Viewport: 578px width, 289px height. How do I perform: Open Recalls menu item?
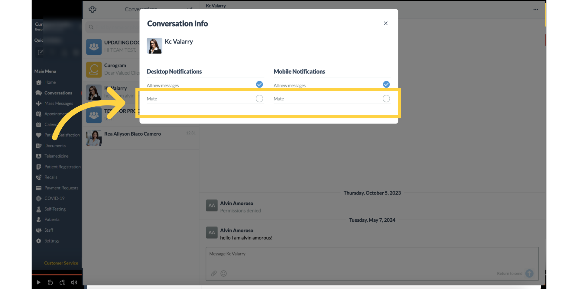click(51, 177)
